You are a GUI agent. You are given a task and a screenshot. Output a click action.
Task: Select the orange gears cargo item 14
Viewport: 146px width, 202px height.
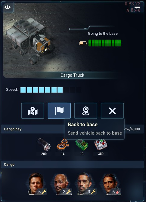[63, 147]
